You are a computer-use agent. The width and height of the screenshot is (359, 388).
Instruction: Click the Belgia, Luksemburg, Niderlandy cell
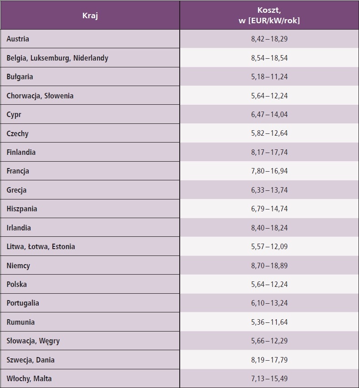[x=90, y=58]
